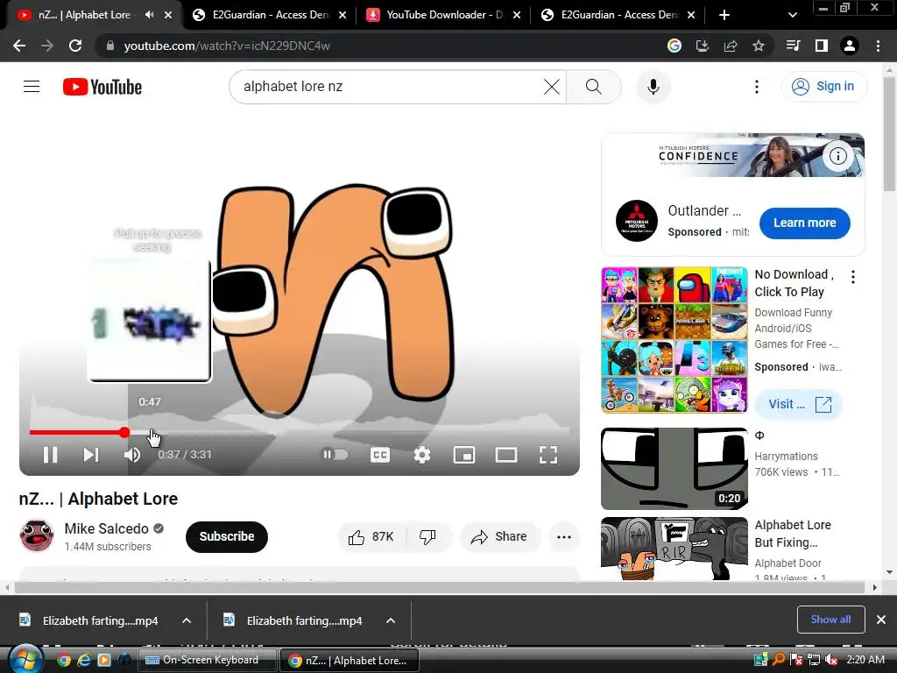This screenshot has height=673, width=897.
Task: Share the video
Action: point(498,537)
